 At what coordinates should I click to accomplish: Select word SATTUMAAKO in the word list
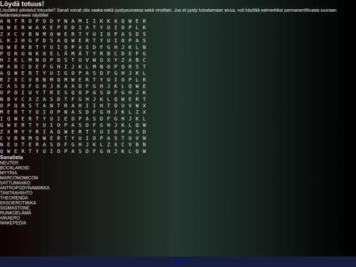(15, 183)
